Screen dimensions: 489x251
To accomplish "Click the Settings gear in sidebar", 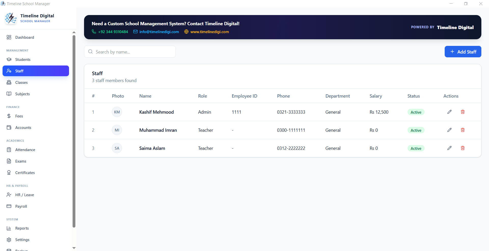I will [9, 240].
